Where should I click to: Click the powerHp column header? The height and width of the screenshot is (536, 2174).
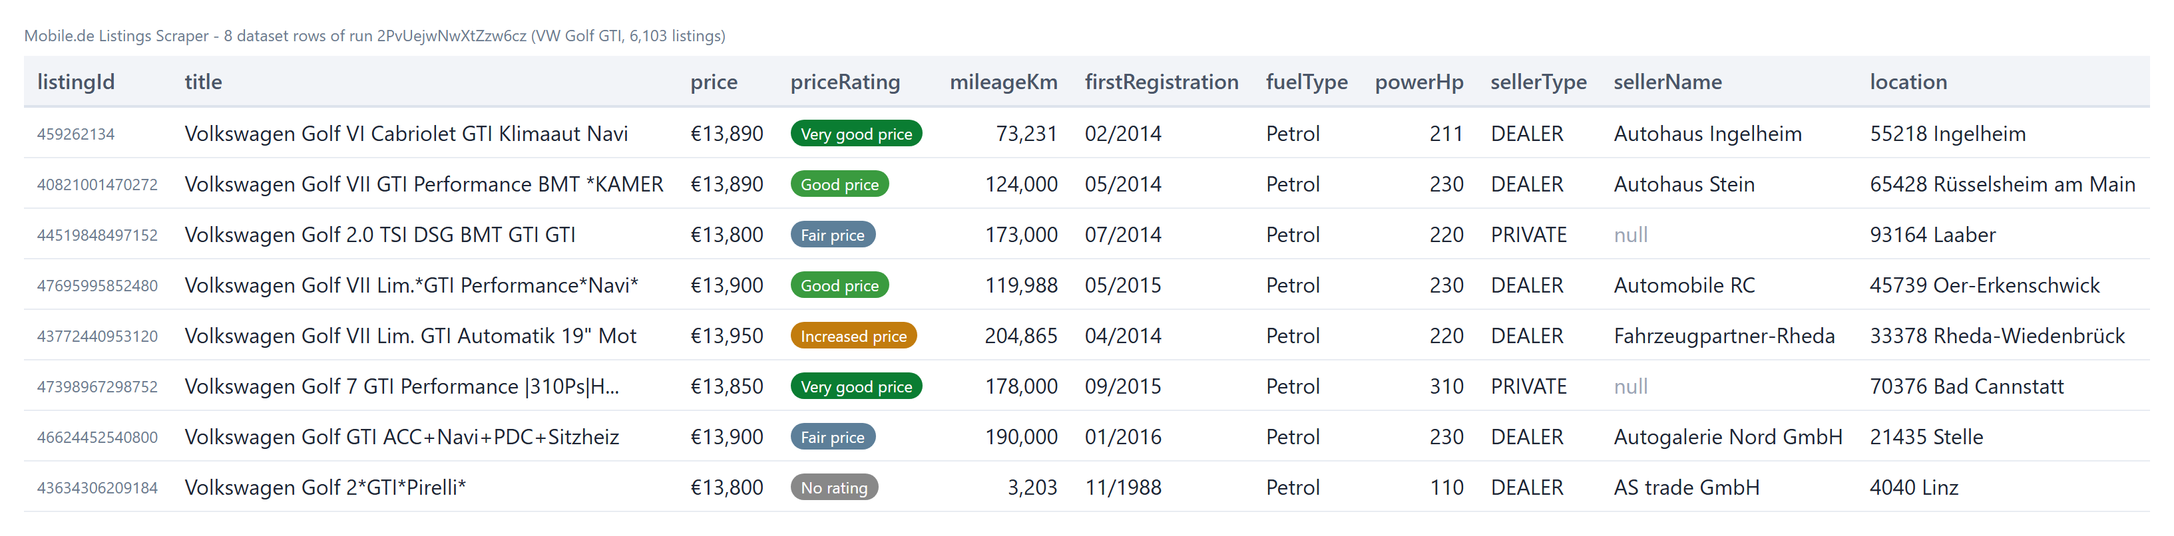coord(1418,82)
